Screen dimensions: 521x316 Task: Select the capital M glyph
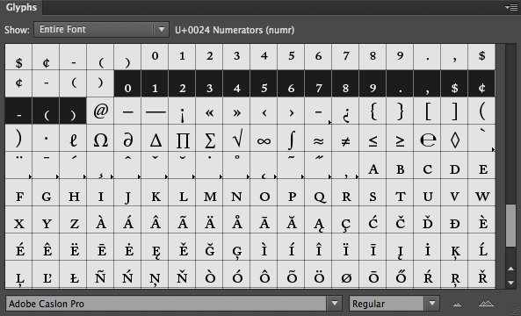tap(209, 192)
